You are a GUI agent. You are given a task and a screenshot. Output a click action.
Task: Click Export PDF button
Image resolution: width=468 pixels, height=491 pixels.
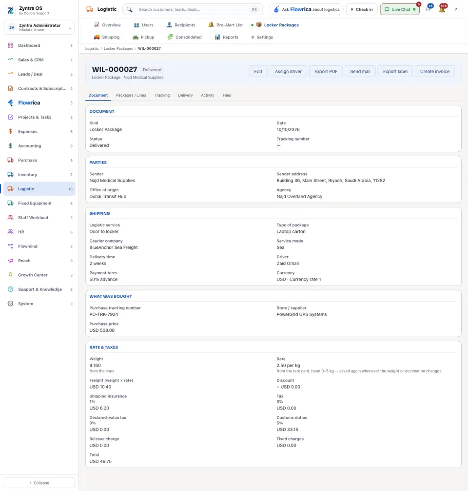[x=326, y=71]
